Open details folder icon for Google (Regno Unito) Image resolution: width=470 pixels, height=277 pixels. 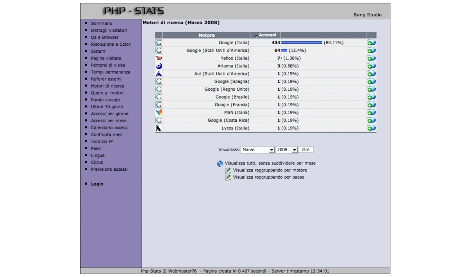click(371, 89)
